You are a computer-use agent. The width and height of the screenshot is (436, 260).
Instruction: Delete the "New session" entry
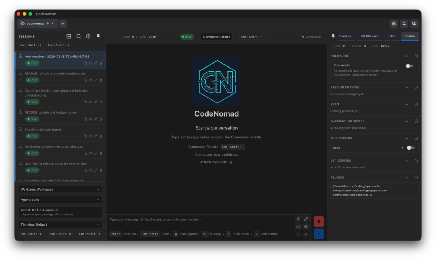click(x=101, y=63)
